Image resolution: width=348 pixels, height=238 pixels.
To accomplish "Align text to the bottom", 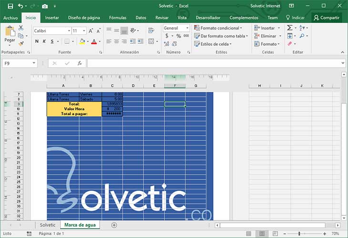I will click(x=124, y=31).
